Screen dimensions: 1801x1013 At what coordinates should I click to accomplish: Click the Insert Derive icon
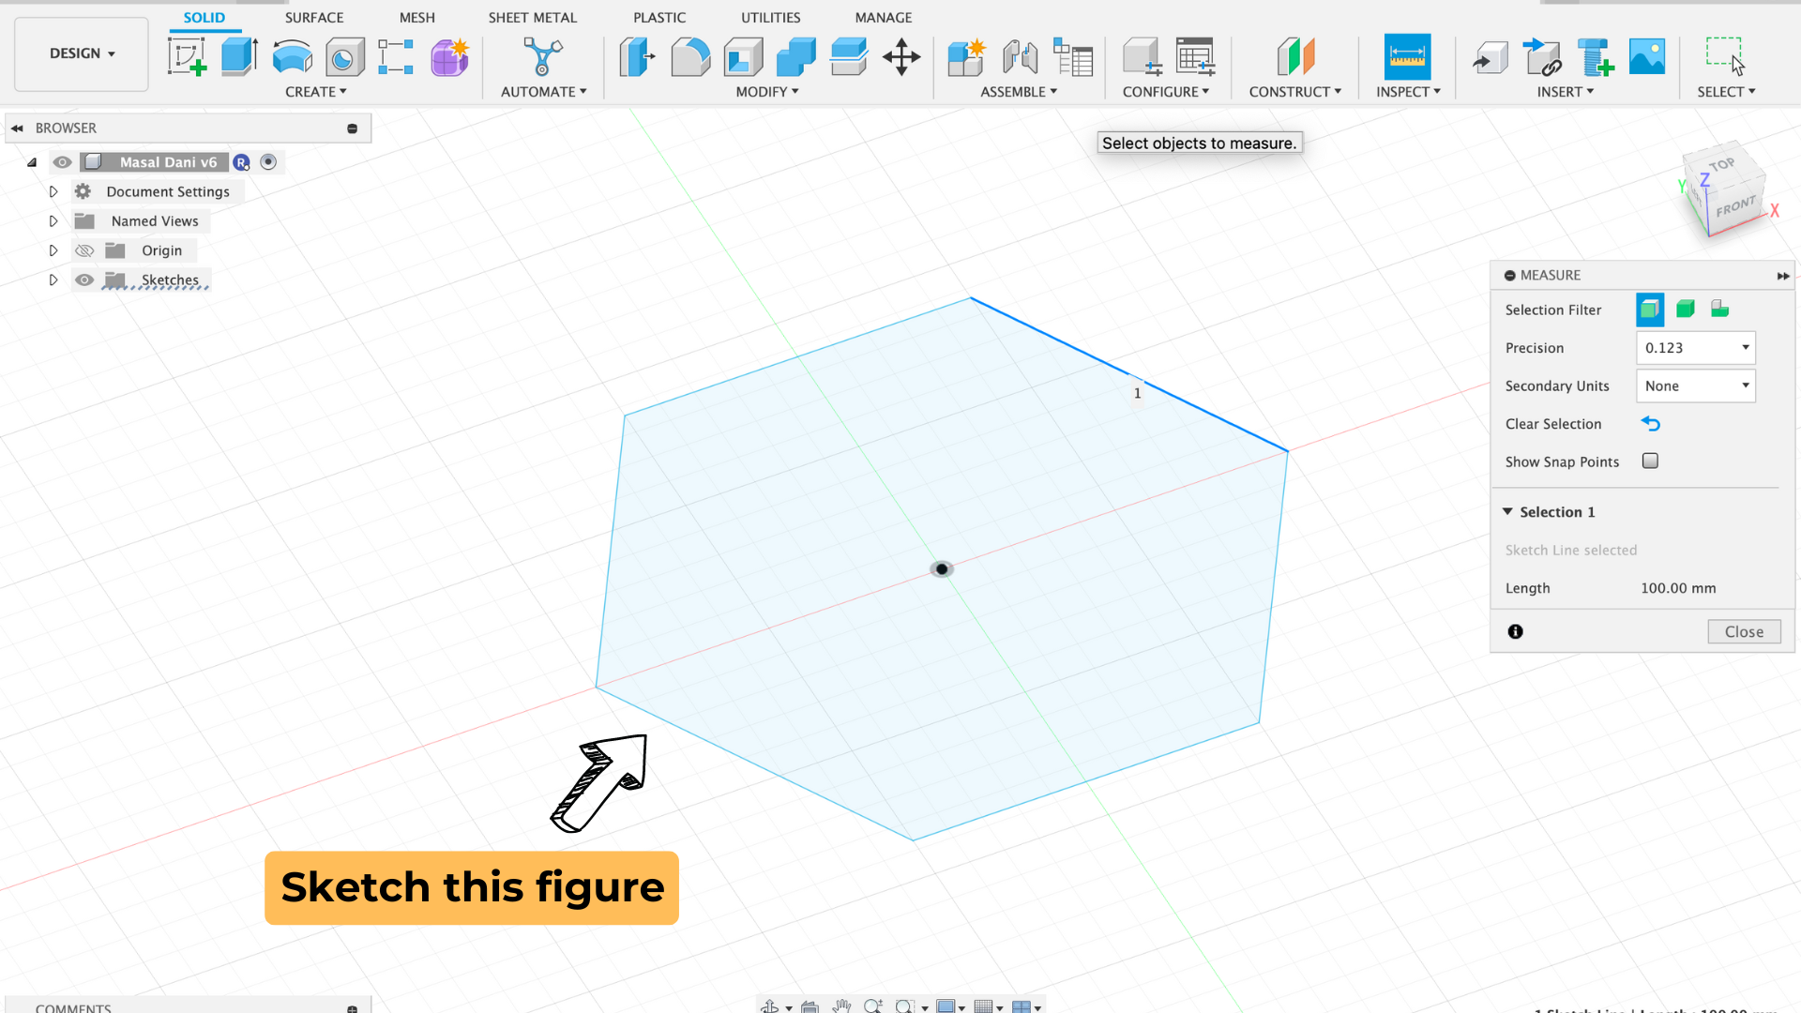point(1490,57)
